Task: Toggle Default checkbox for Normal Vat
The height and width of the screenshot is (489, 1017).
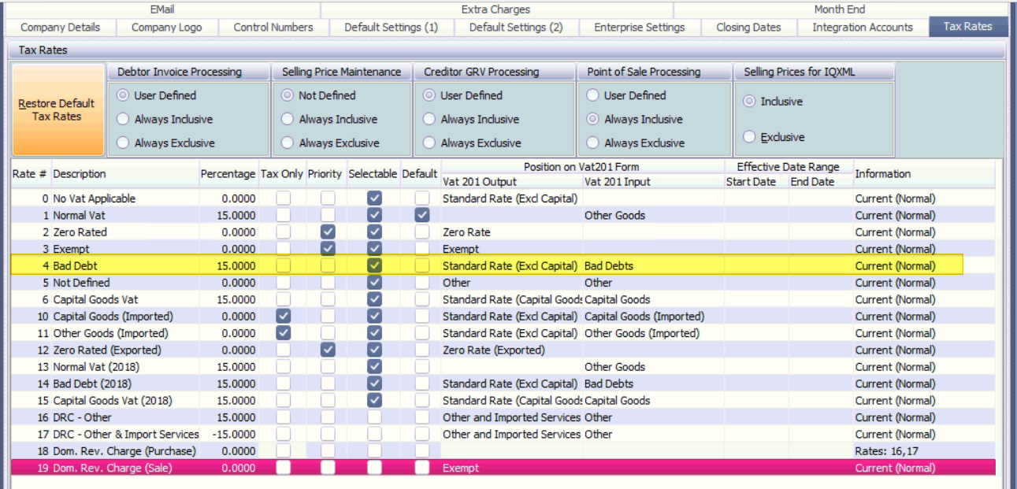Action: (x=422, y=215)
